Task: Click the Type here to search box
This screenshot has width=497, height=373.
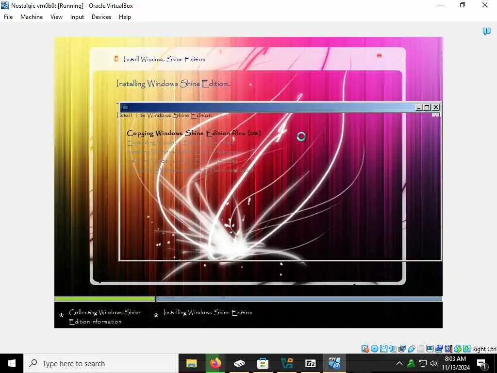Action: pos(101,363)
